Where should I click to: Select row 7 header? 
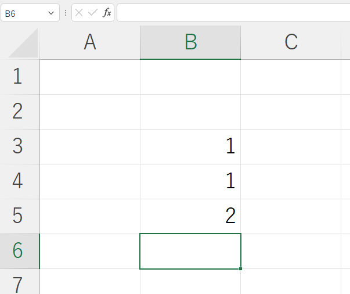pos(20,281)
